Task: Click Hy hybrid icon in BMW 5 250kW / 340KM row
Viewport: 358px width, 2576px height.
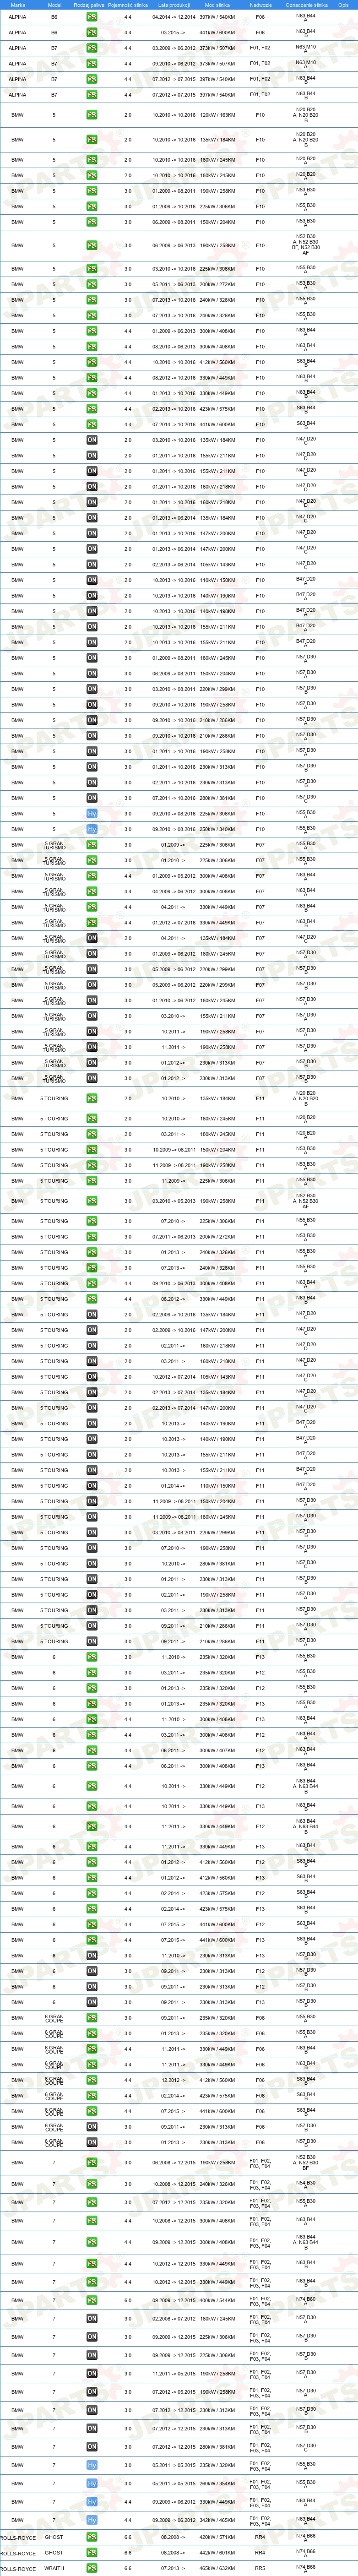Action: coord(92,829)
